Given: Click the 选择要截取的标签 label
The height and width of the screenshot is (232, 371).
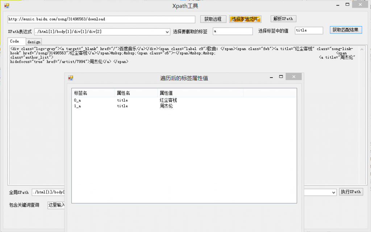Looking at the screenshot, I should pyautogui.click(x=190, y=32).
